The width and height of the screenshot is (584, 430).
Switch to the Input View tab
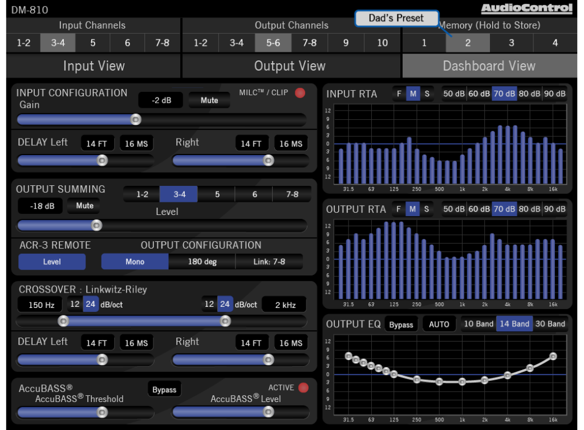(x=94, y=66)
